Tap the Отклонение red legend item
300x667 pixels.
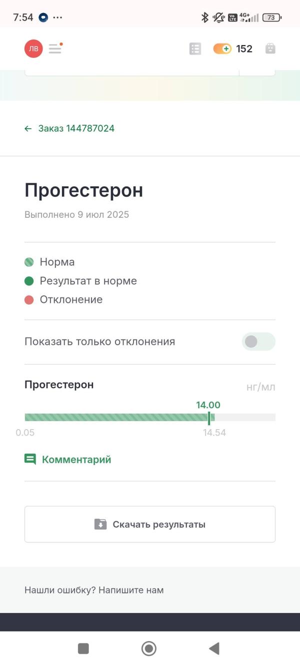pyautogui.click(x=63, y=299)
